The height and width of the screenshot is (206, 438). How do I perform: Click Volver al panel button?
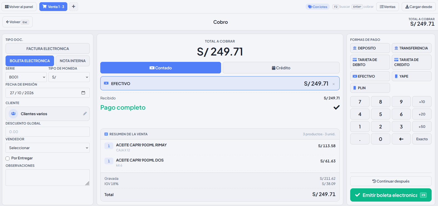tap(19, 7)
